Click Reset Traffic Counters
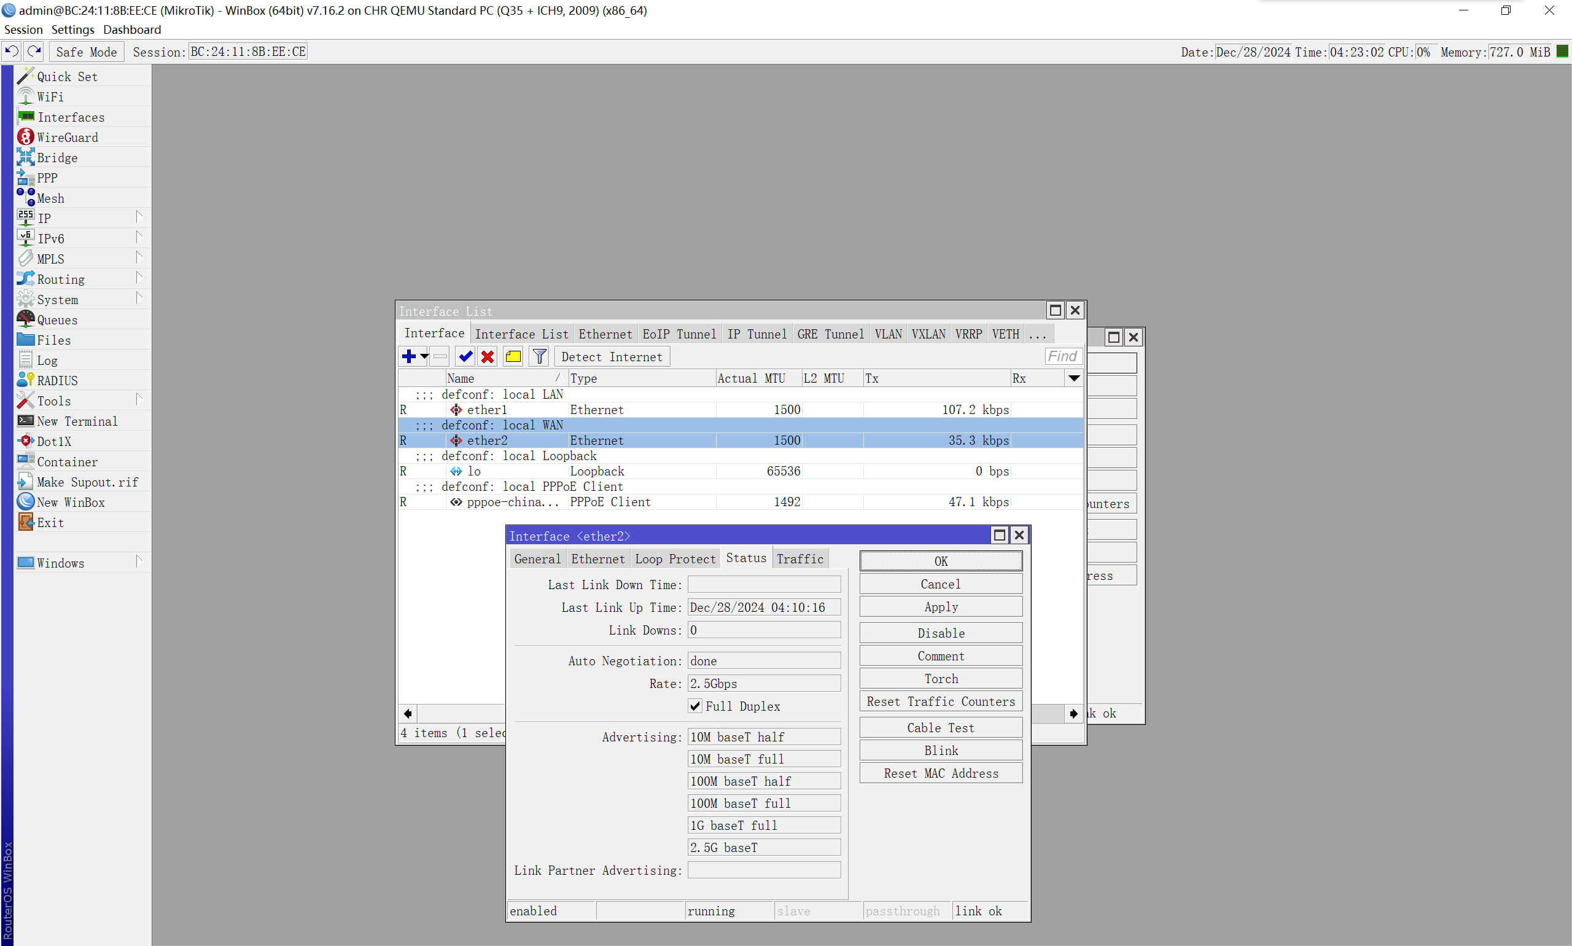 (x=941, y=702)
